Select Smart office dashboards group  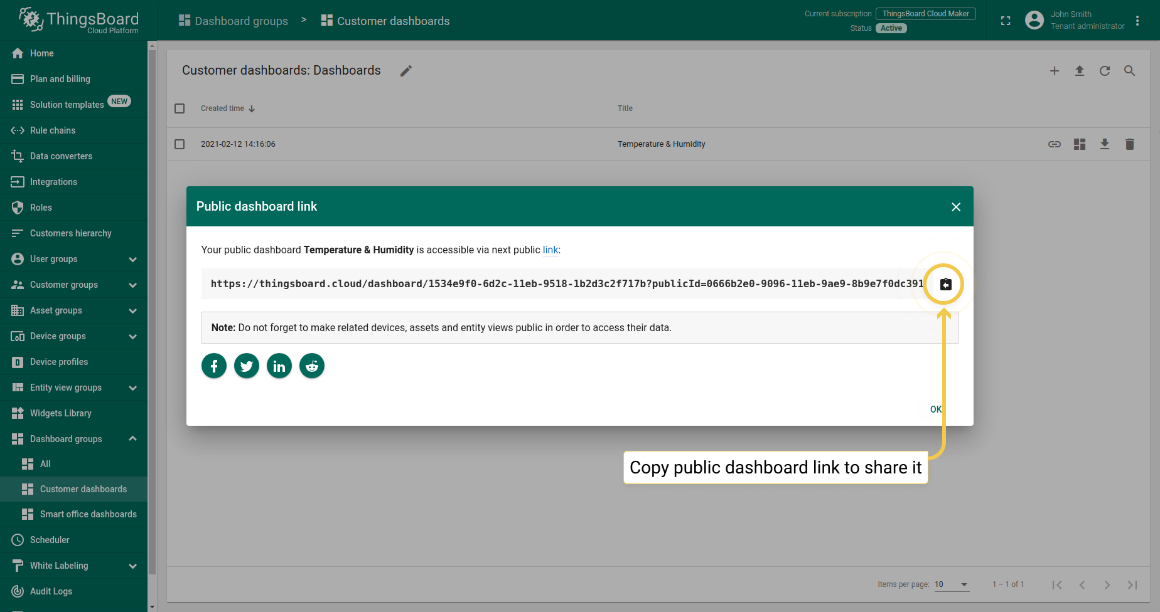[74, 514]
